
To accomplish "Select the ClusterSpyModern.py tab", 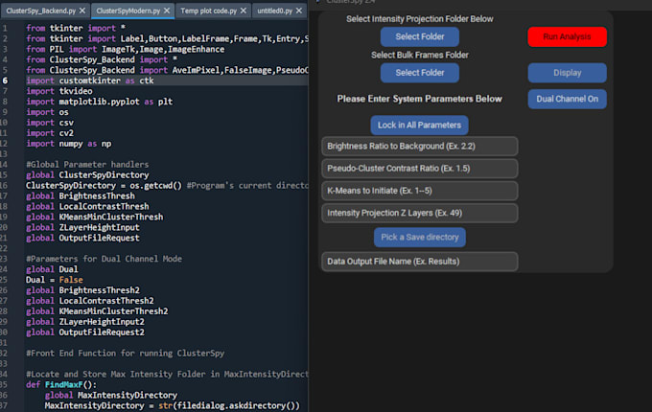I will [x=128, y=11].
